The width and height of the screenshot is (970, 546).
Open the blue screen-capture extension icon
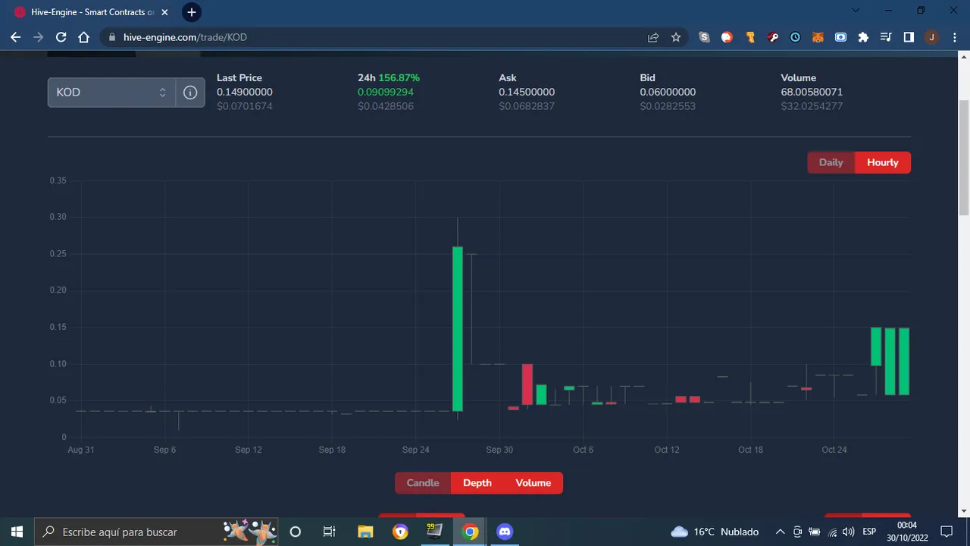pos(841,37)
